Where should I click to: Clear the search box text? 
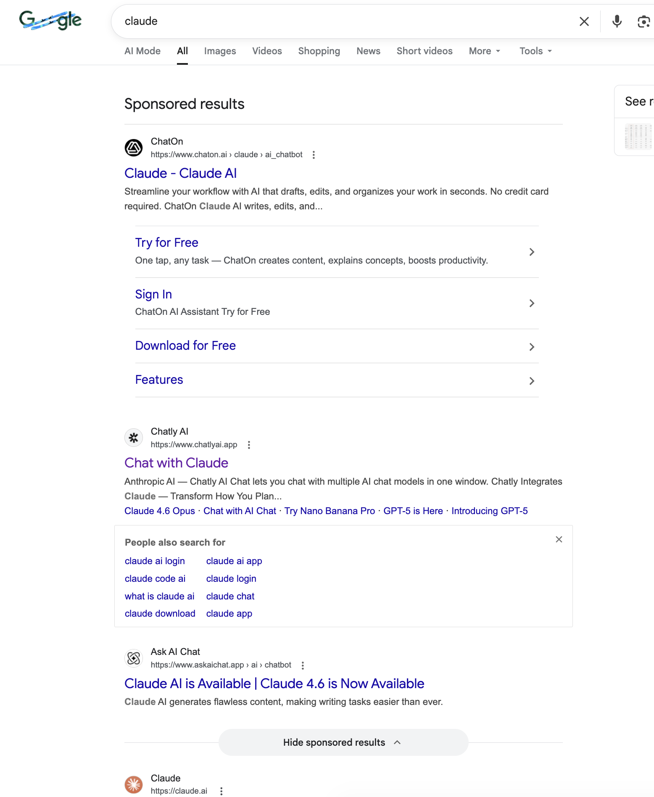point(584,21)
